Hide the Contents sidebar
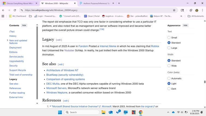The height and width of the screenshot is (116, 206). point(24,25)
